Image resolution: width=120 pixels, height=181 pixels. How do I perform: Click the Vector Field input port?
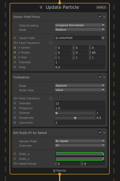point(15,38)
